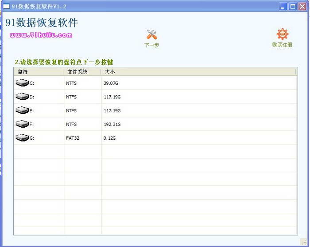Select the D: drive icon
Screen dimensions: 310x247
click(22, 96)
